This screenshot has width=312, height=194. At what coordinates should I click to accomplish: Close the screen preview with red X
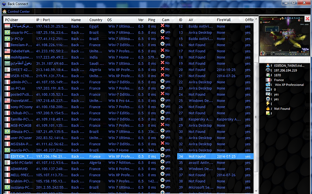pos(307,19)
